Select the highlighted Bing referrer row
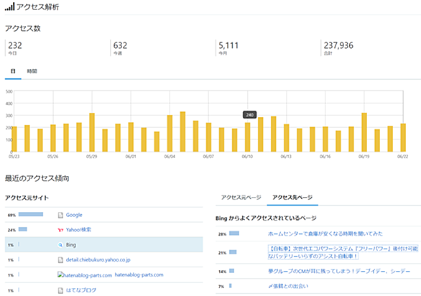 (103, 245)
